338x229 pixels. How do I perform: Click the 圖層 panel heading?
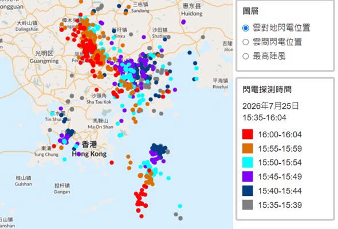pos(250,11)
